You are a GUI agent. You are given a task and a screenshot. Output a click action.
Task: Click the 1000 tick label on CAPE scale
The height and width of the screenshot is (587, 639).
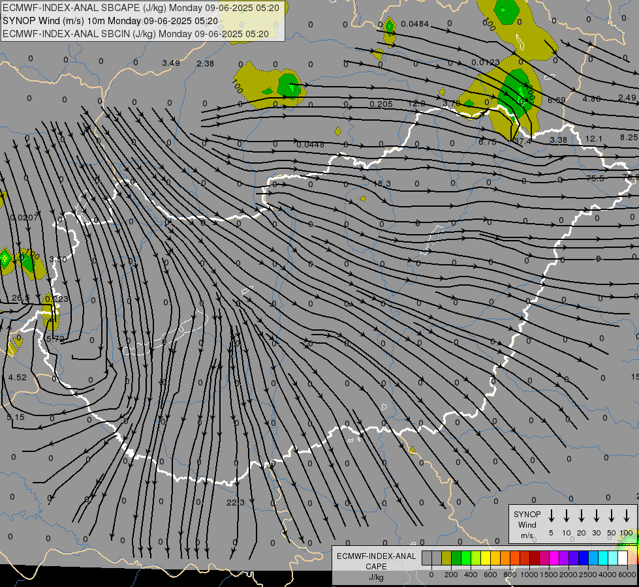529,575
